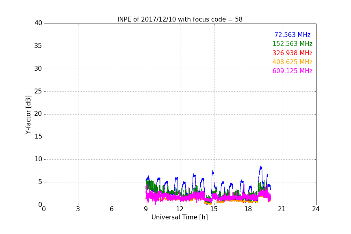
Task: Click the y-axis tick value 35
Action: tap(38, 46)
